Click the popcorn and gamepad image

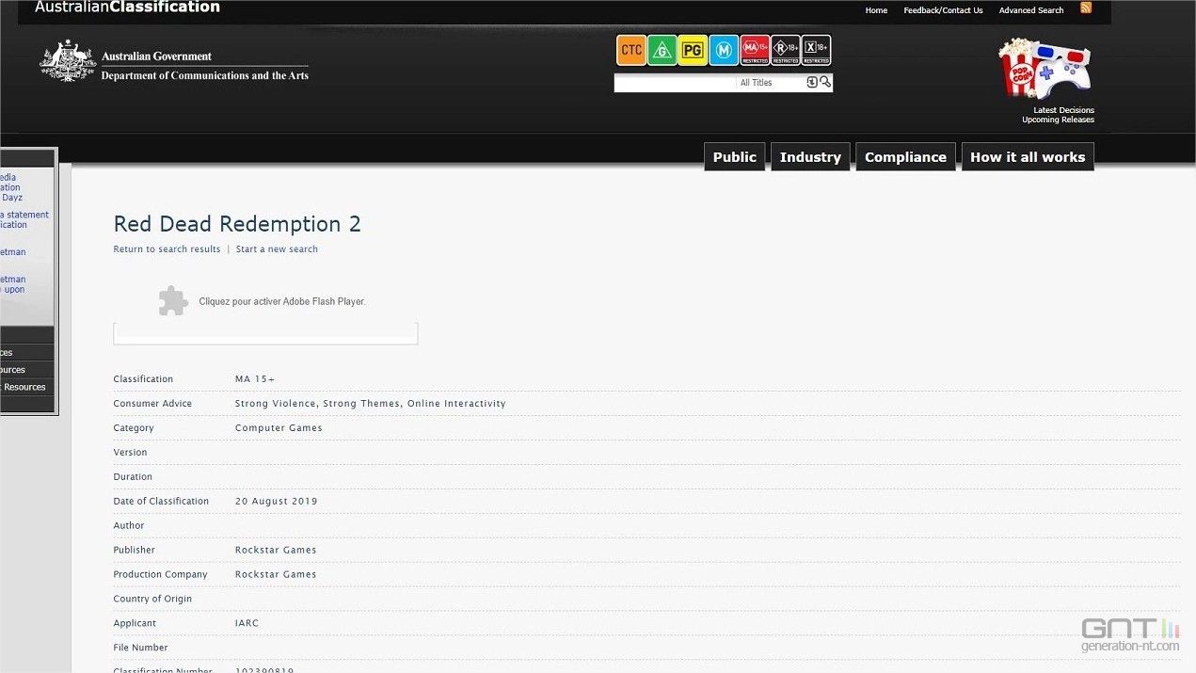[x=1045, y=68]
